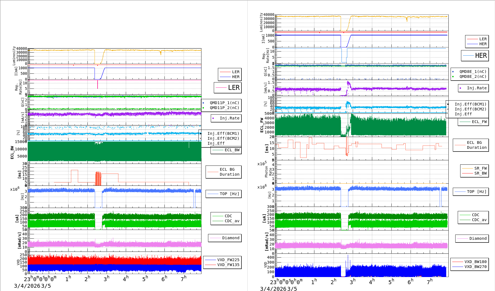Click the VXD_BW270 legend entry
The width and height of the screenshot is (495, 291).
[475, 267]
